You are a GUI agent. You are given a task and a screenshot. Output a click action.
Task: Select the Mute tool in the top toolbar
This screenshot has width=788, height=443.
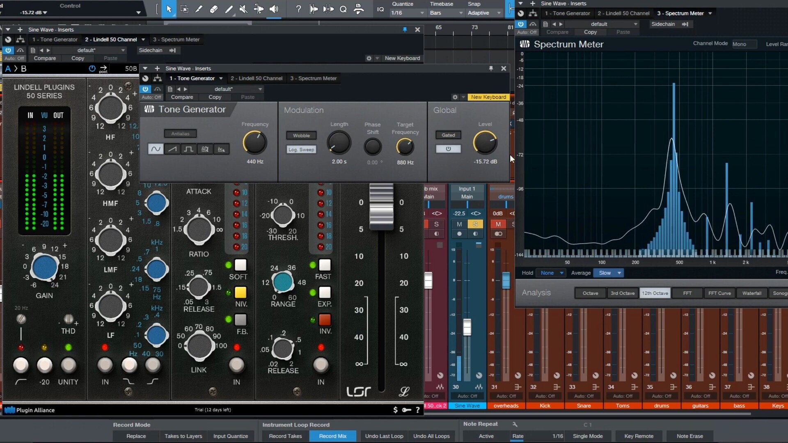(243, 9)
